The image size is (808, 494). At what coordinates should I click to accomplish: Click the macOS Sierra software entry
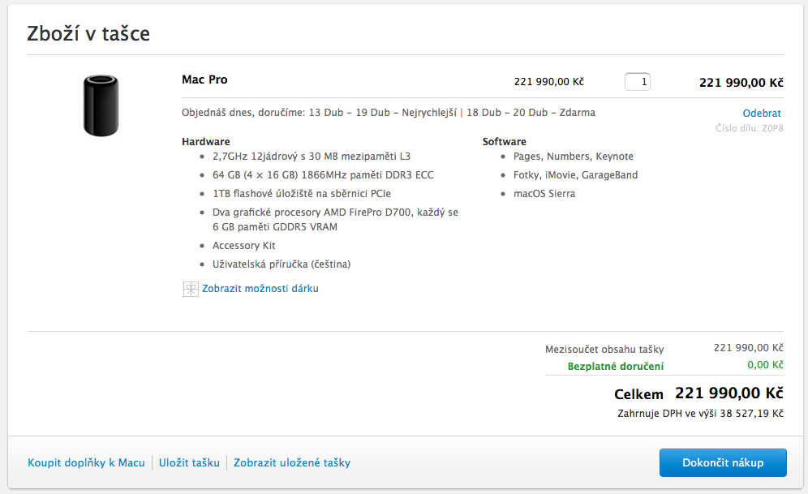pyautogui.click(x=544, y=194)
